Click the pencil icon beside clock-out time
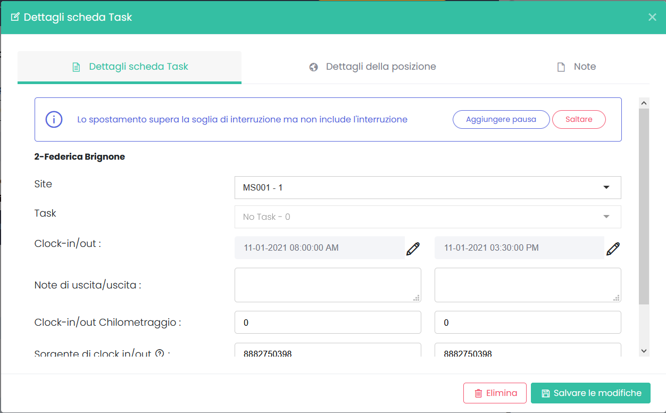This screenshot has width=666, height=413. (613, 249)
